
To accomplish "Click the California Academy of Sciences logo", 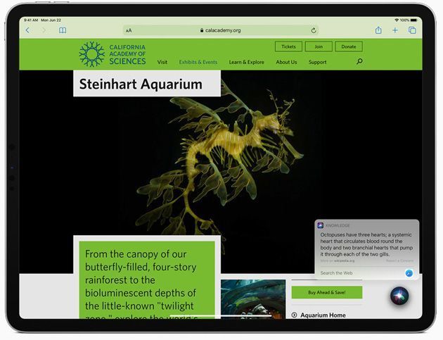I will pos(113,54).
